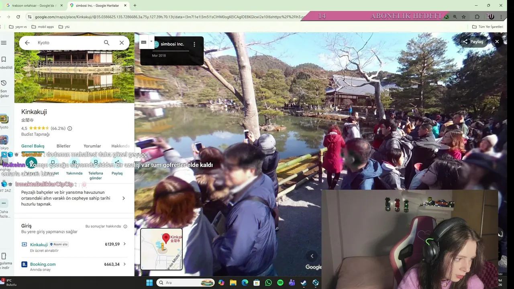The width and height of the screenshot is (514, 289).
Task: Open the Maps hamburger menu
Action: (x=4, y=43)
